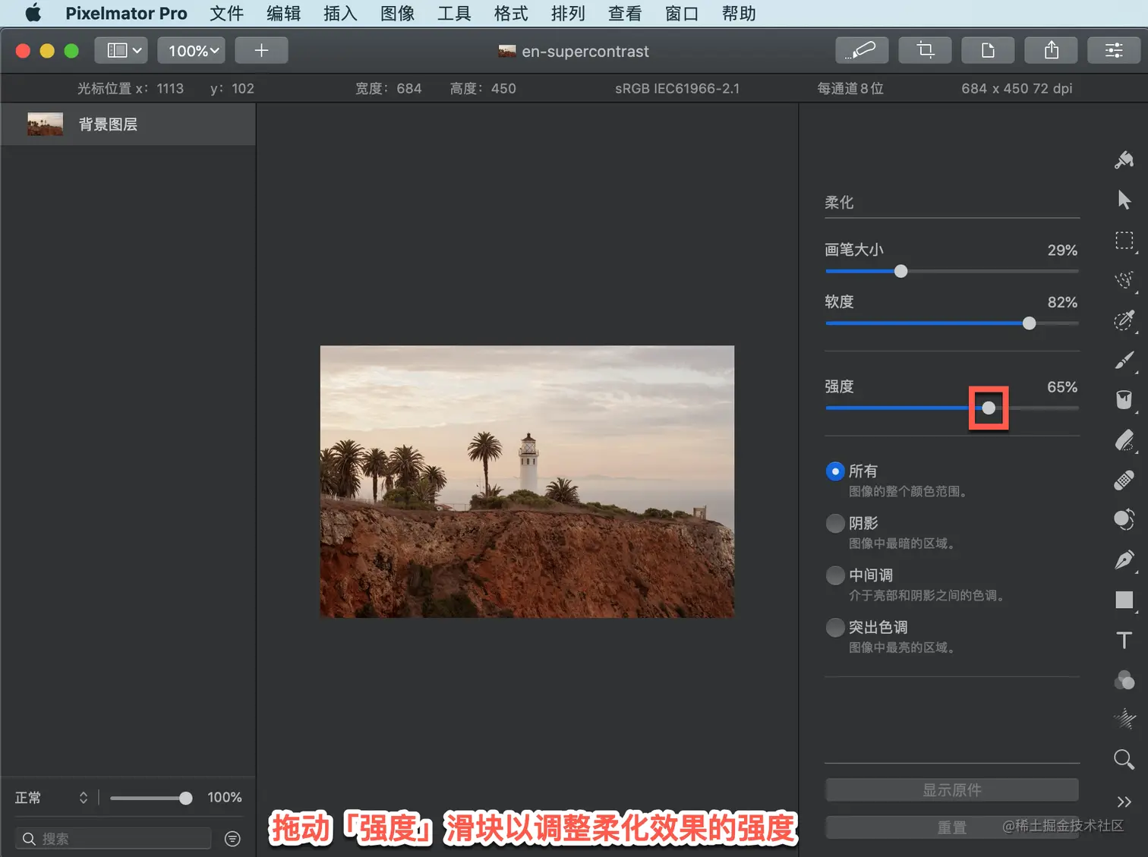Select the Color Picker selection tool
The height and width of the screenshot is (857, 1148).
[1124, 320]
